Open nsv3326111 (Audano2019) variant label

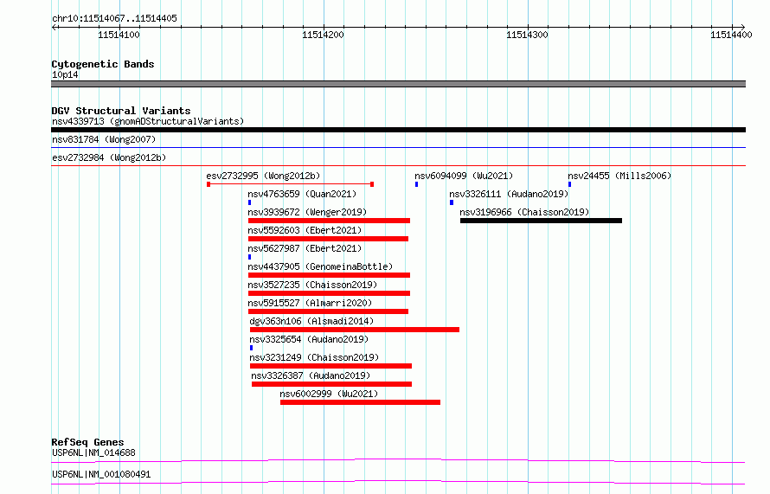pos(509,194)
